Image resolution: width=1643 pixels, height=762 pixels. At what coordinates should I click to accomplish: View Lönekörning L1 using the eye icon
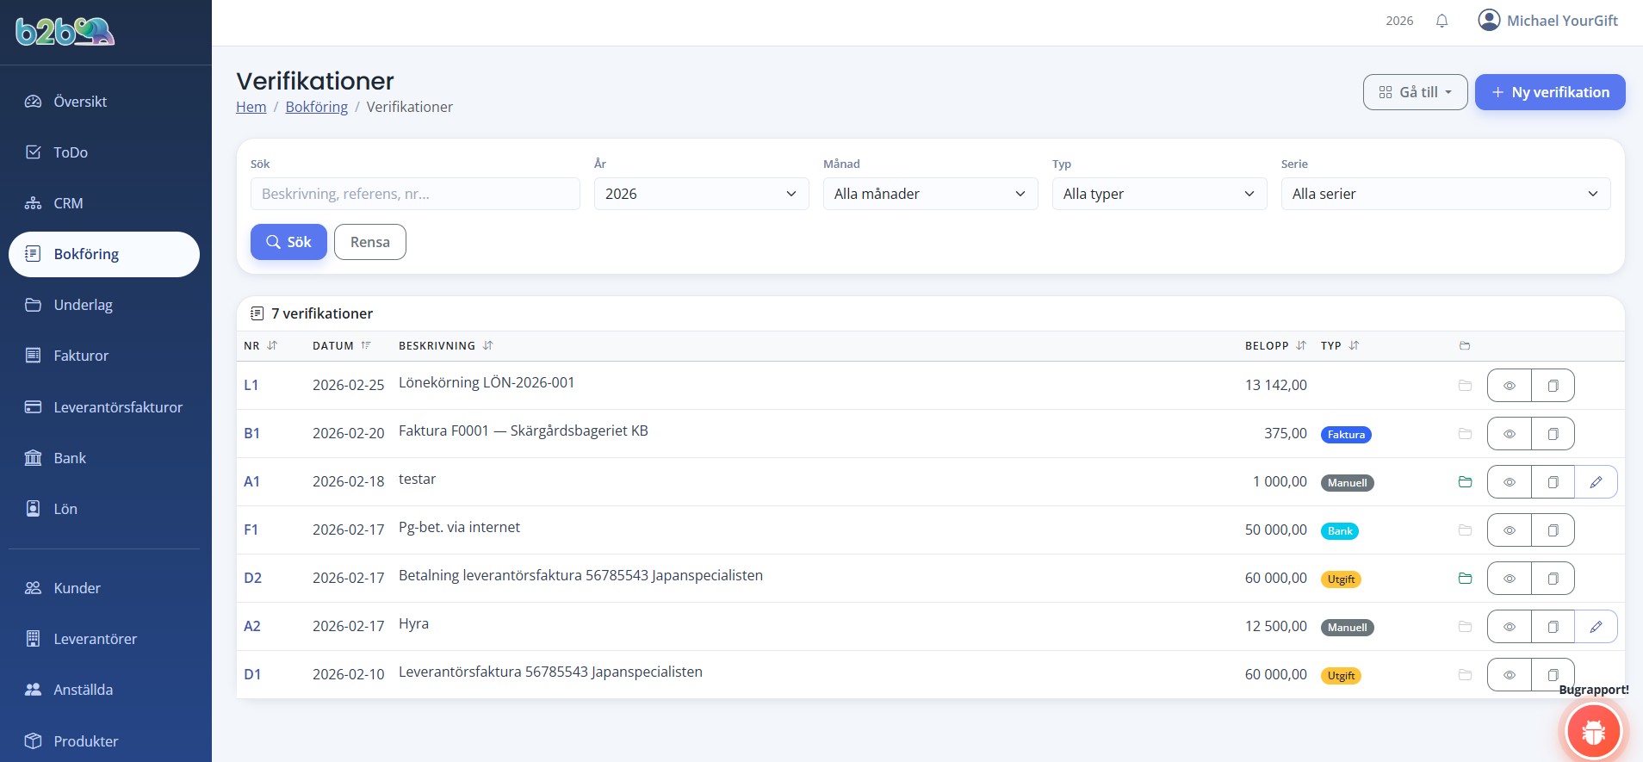(1510, 386)
